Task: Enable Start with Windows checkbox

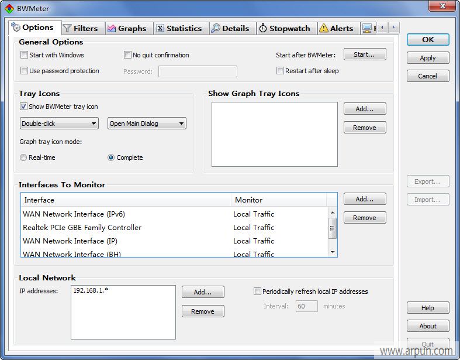Action: click(x=24, y=55)
